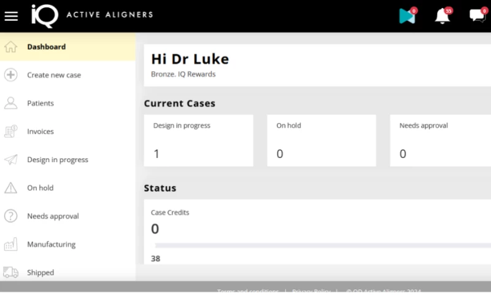Open Manufacturing in the sidebar

point(68,244)
